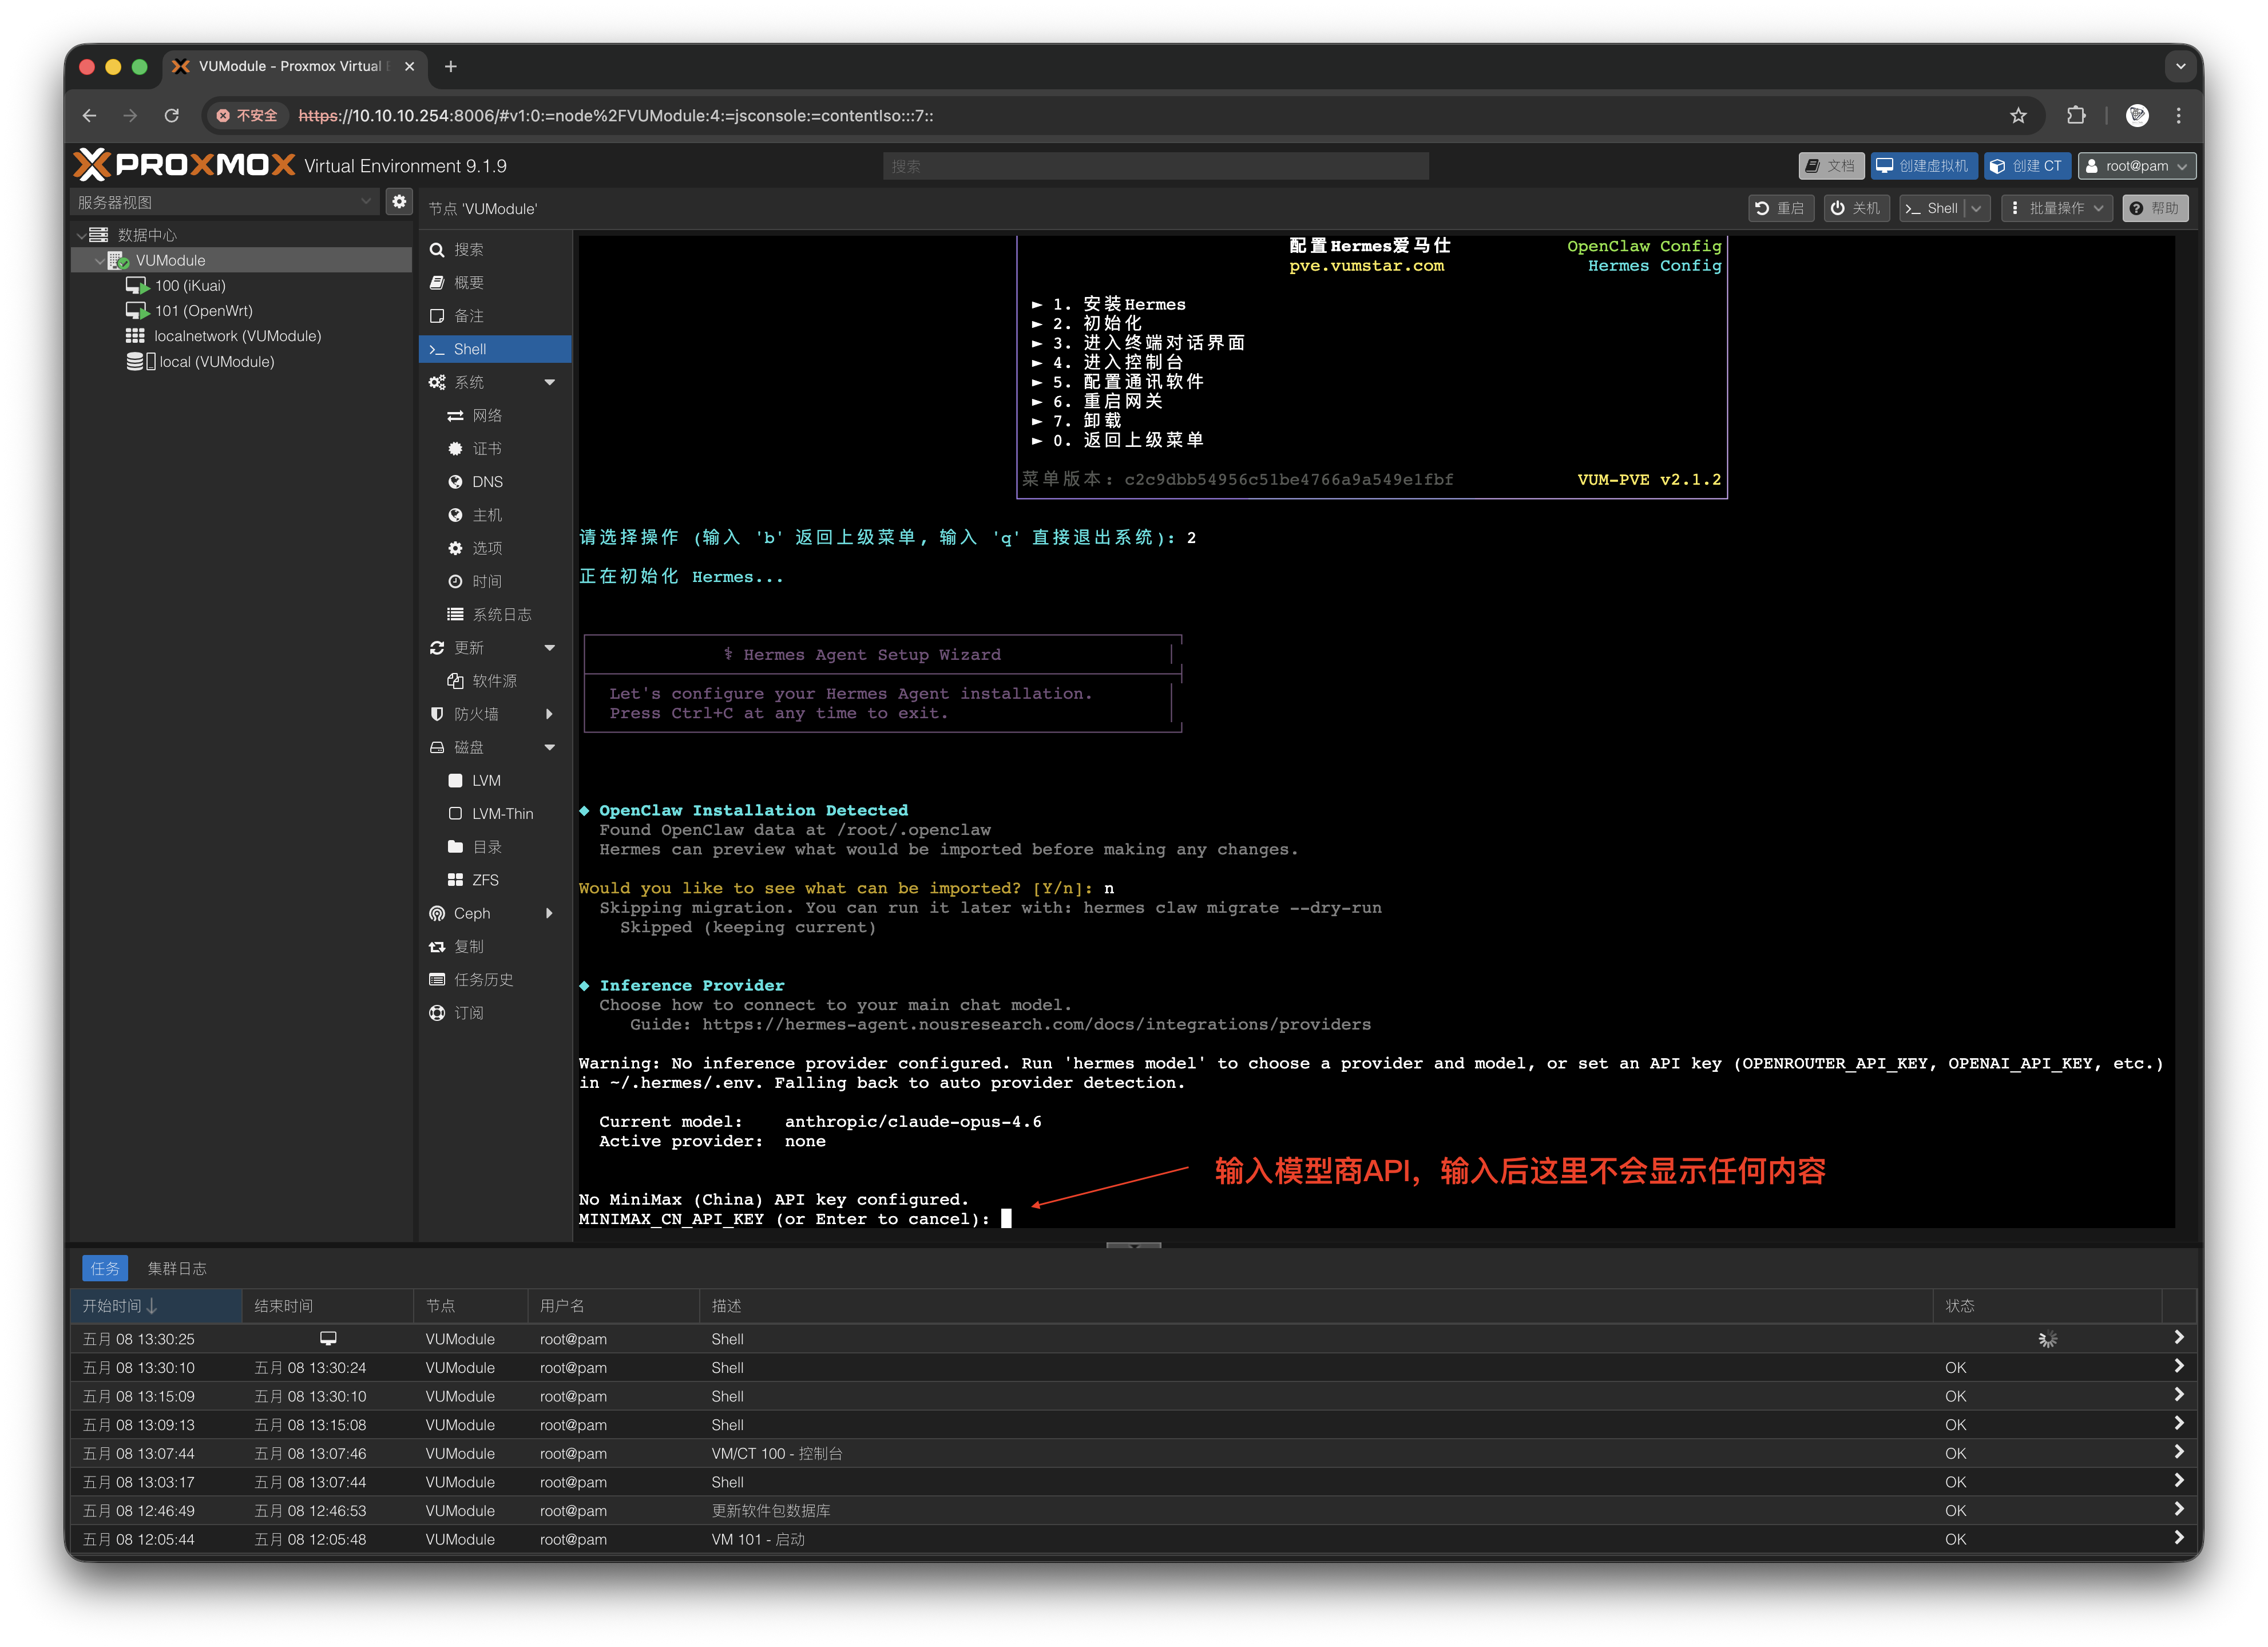The height and width of the screenshot is (1647, 2268).
Task: Bookmark page with the star icon
Action: click(x=2018, y=116)
